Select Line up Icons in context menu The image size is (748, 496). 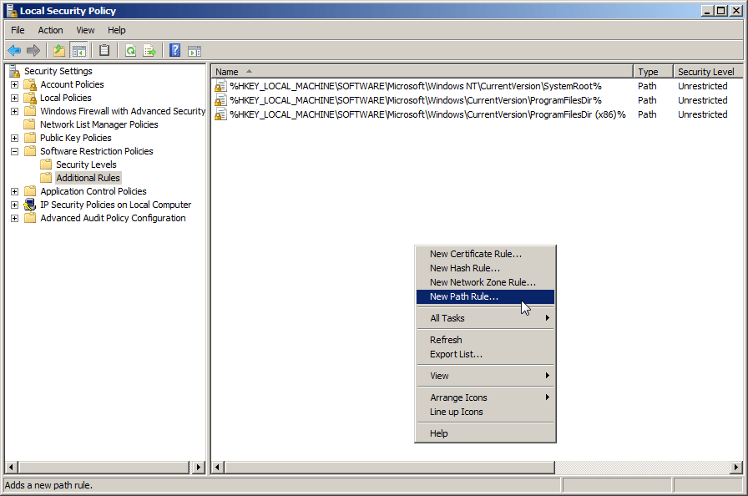[485, 412]
